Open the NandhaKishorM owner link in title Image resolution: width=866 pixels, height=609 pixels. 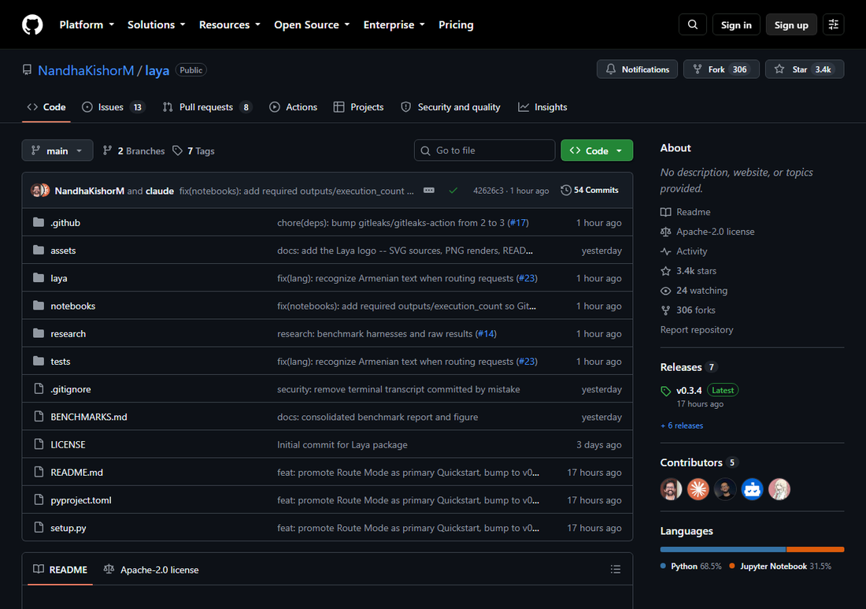point(86,70)
